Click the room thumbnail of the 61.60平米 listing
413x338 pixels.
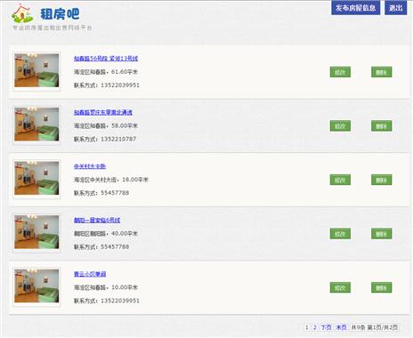36,70
